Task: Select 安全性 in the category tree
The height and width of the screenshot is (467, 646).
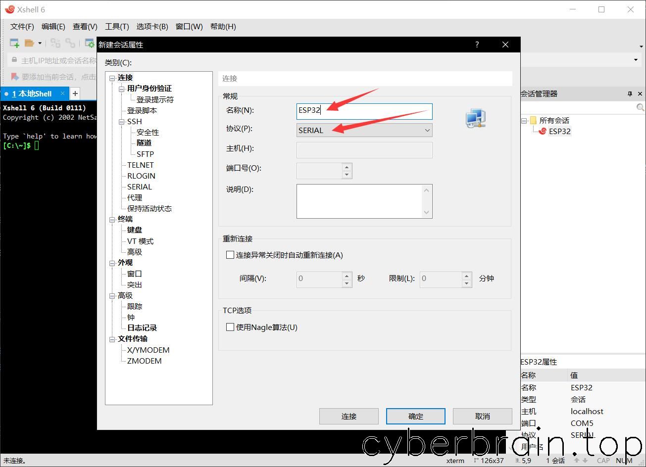Action: pyautogui.click(x=148, y=132)
